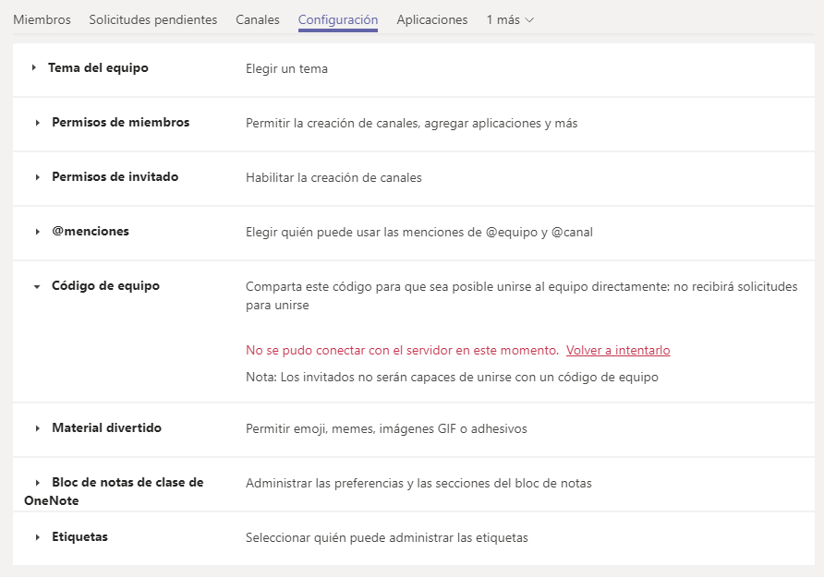Collapse arrow next to Código de equipo
Viewport: 824px width, 577px height.
37,287
